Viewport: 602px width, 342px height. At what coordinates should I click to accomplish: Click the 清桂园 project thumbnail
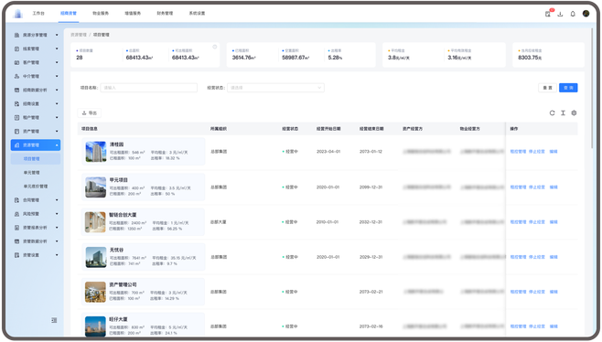point(95,152)
